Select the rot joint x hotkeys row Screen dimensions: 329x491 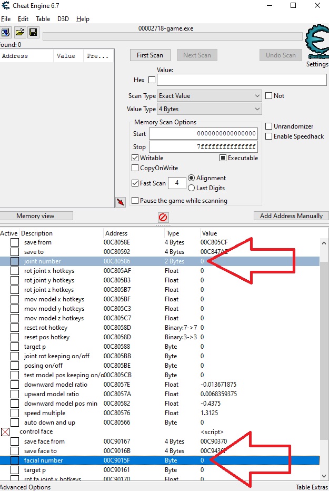pyautogui.click(x=159, y=271)
